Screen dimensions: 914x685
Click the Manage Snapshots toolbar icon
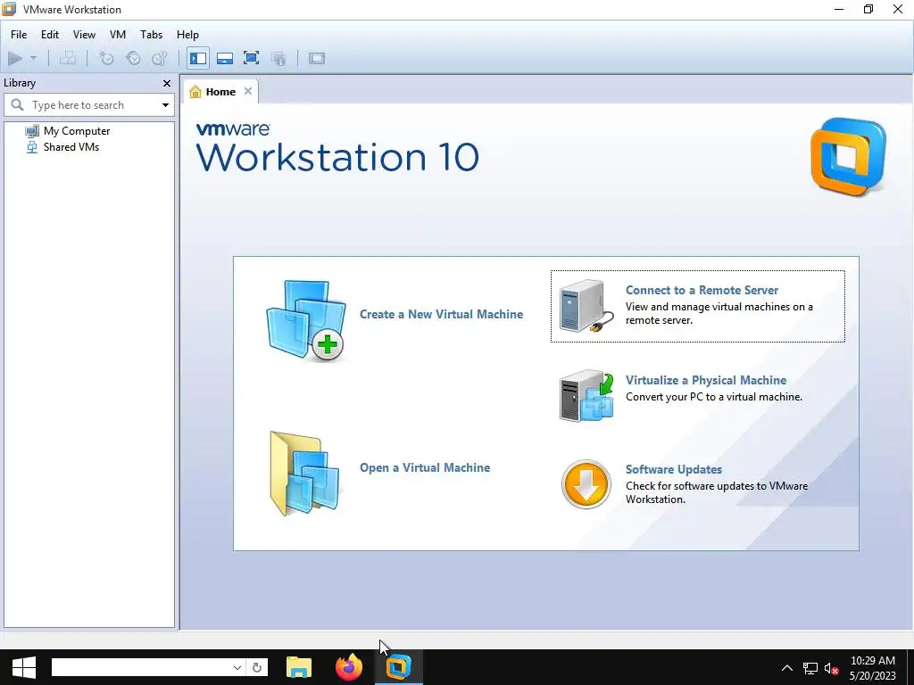160,58
